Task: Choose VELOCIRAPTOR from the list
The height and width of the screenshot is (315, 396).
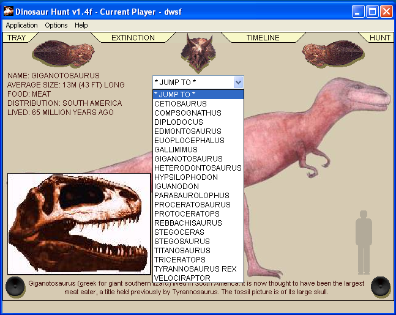Action: 198,278
